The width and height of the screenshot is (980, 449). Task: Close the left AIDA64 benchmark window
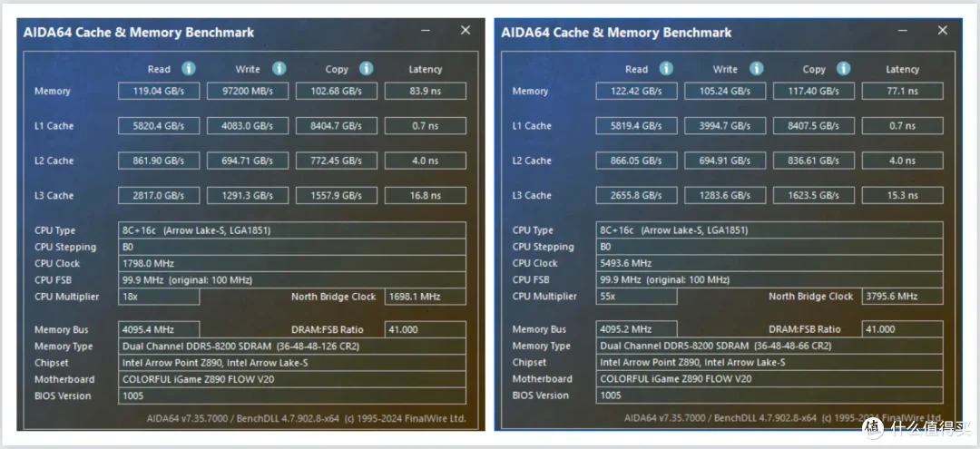(x=465, y=30)
